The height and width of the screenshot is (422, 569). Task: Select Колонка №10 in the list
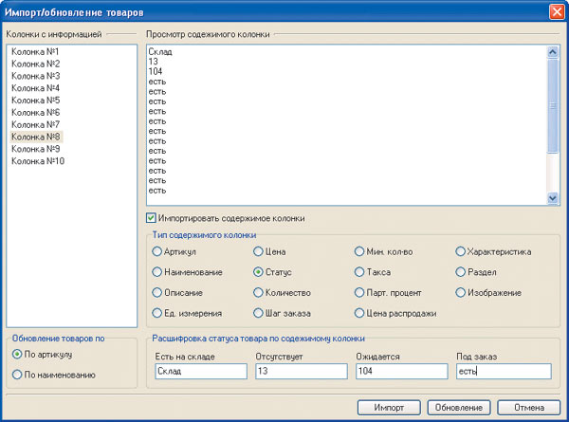click(38, 161)
